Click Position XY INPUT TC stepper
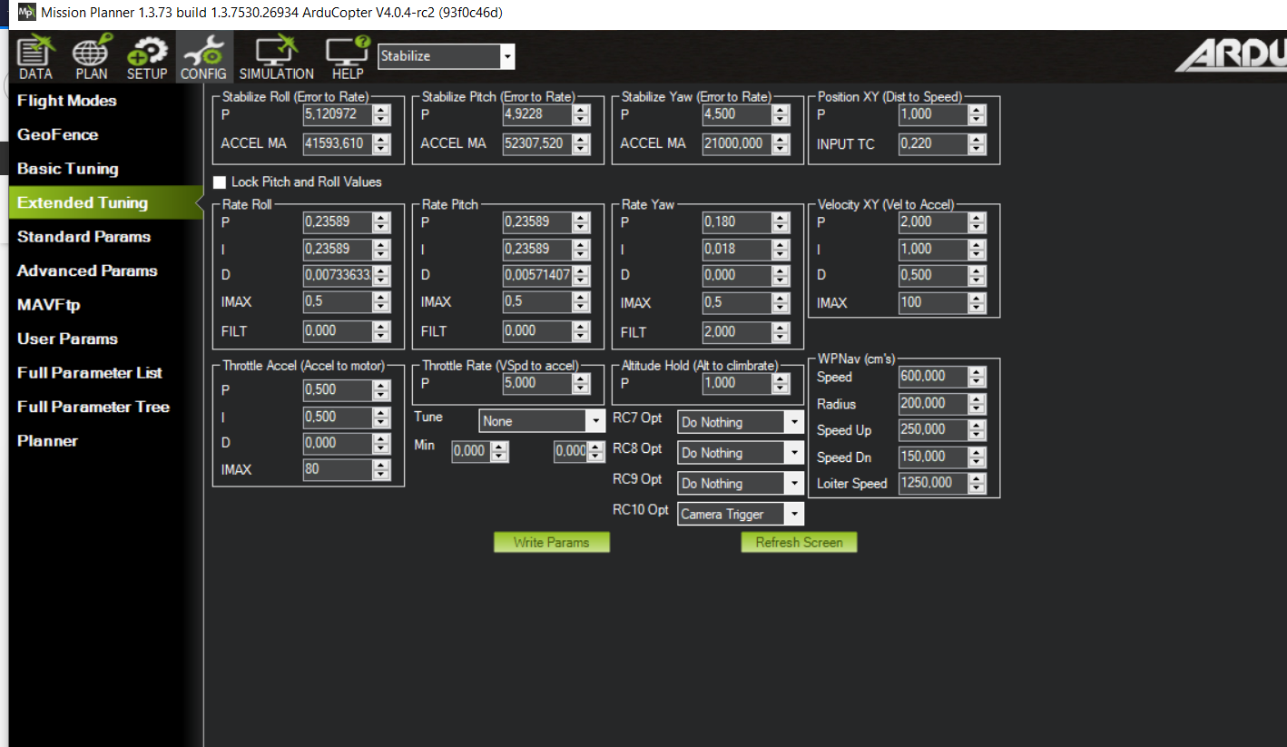This screenshot has width=1287, height=747. click(977, 144)
